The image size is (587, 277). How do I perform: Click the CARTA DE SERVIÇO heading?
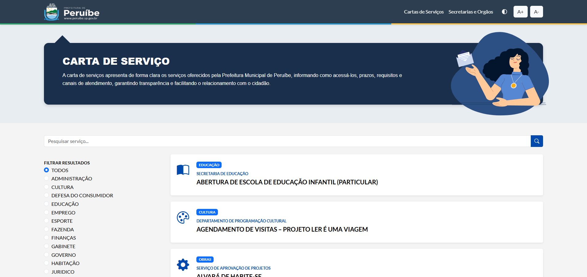pos(116,61)
